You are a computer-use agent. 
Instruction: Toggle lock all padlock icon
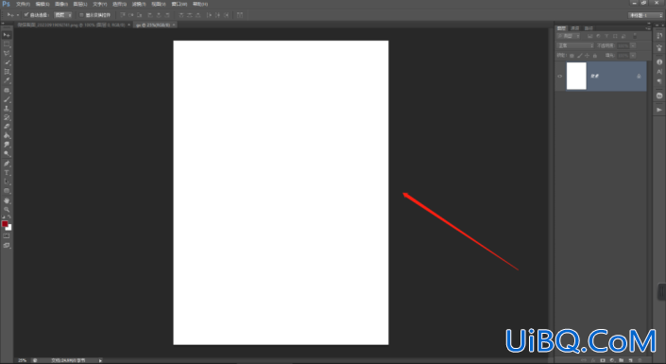(595, 55)
